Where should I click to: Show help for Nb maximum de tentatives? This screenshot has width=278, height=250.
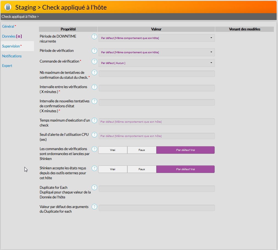point(94,72)
